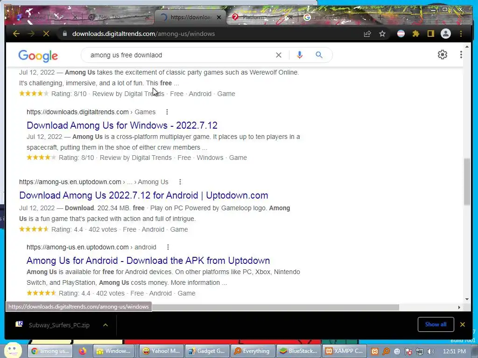Click the Google logo

click(38, 56)
